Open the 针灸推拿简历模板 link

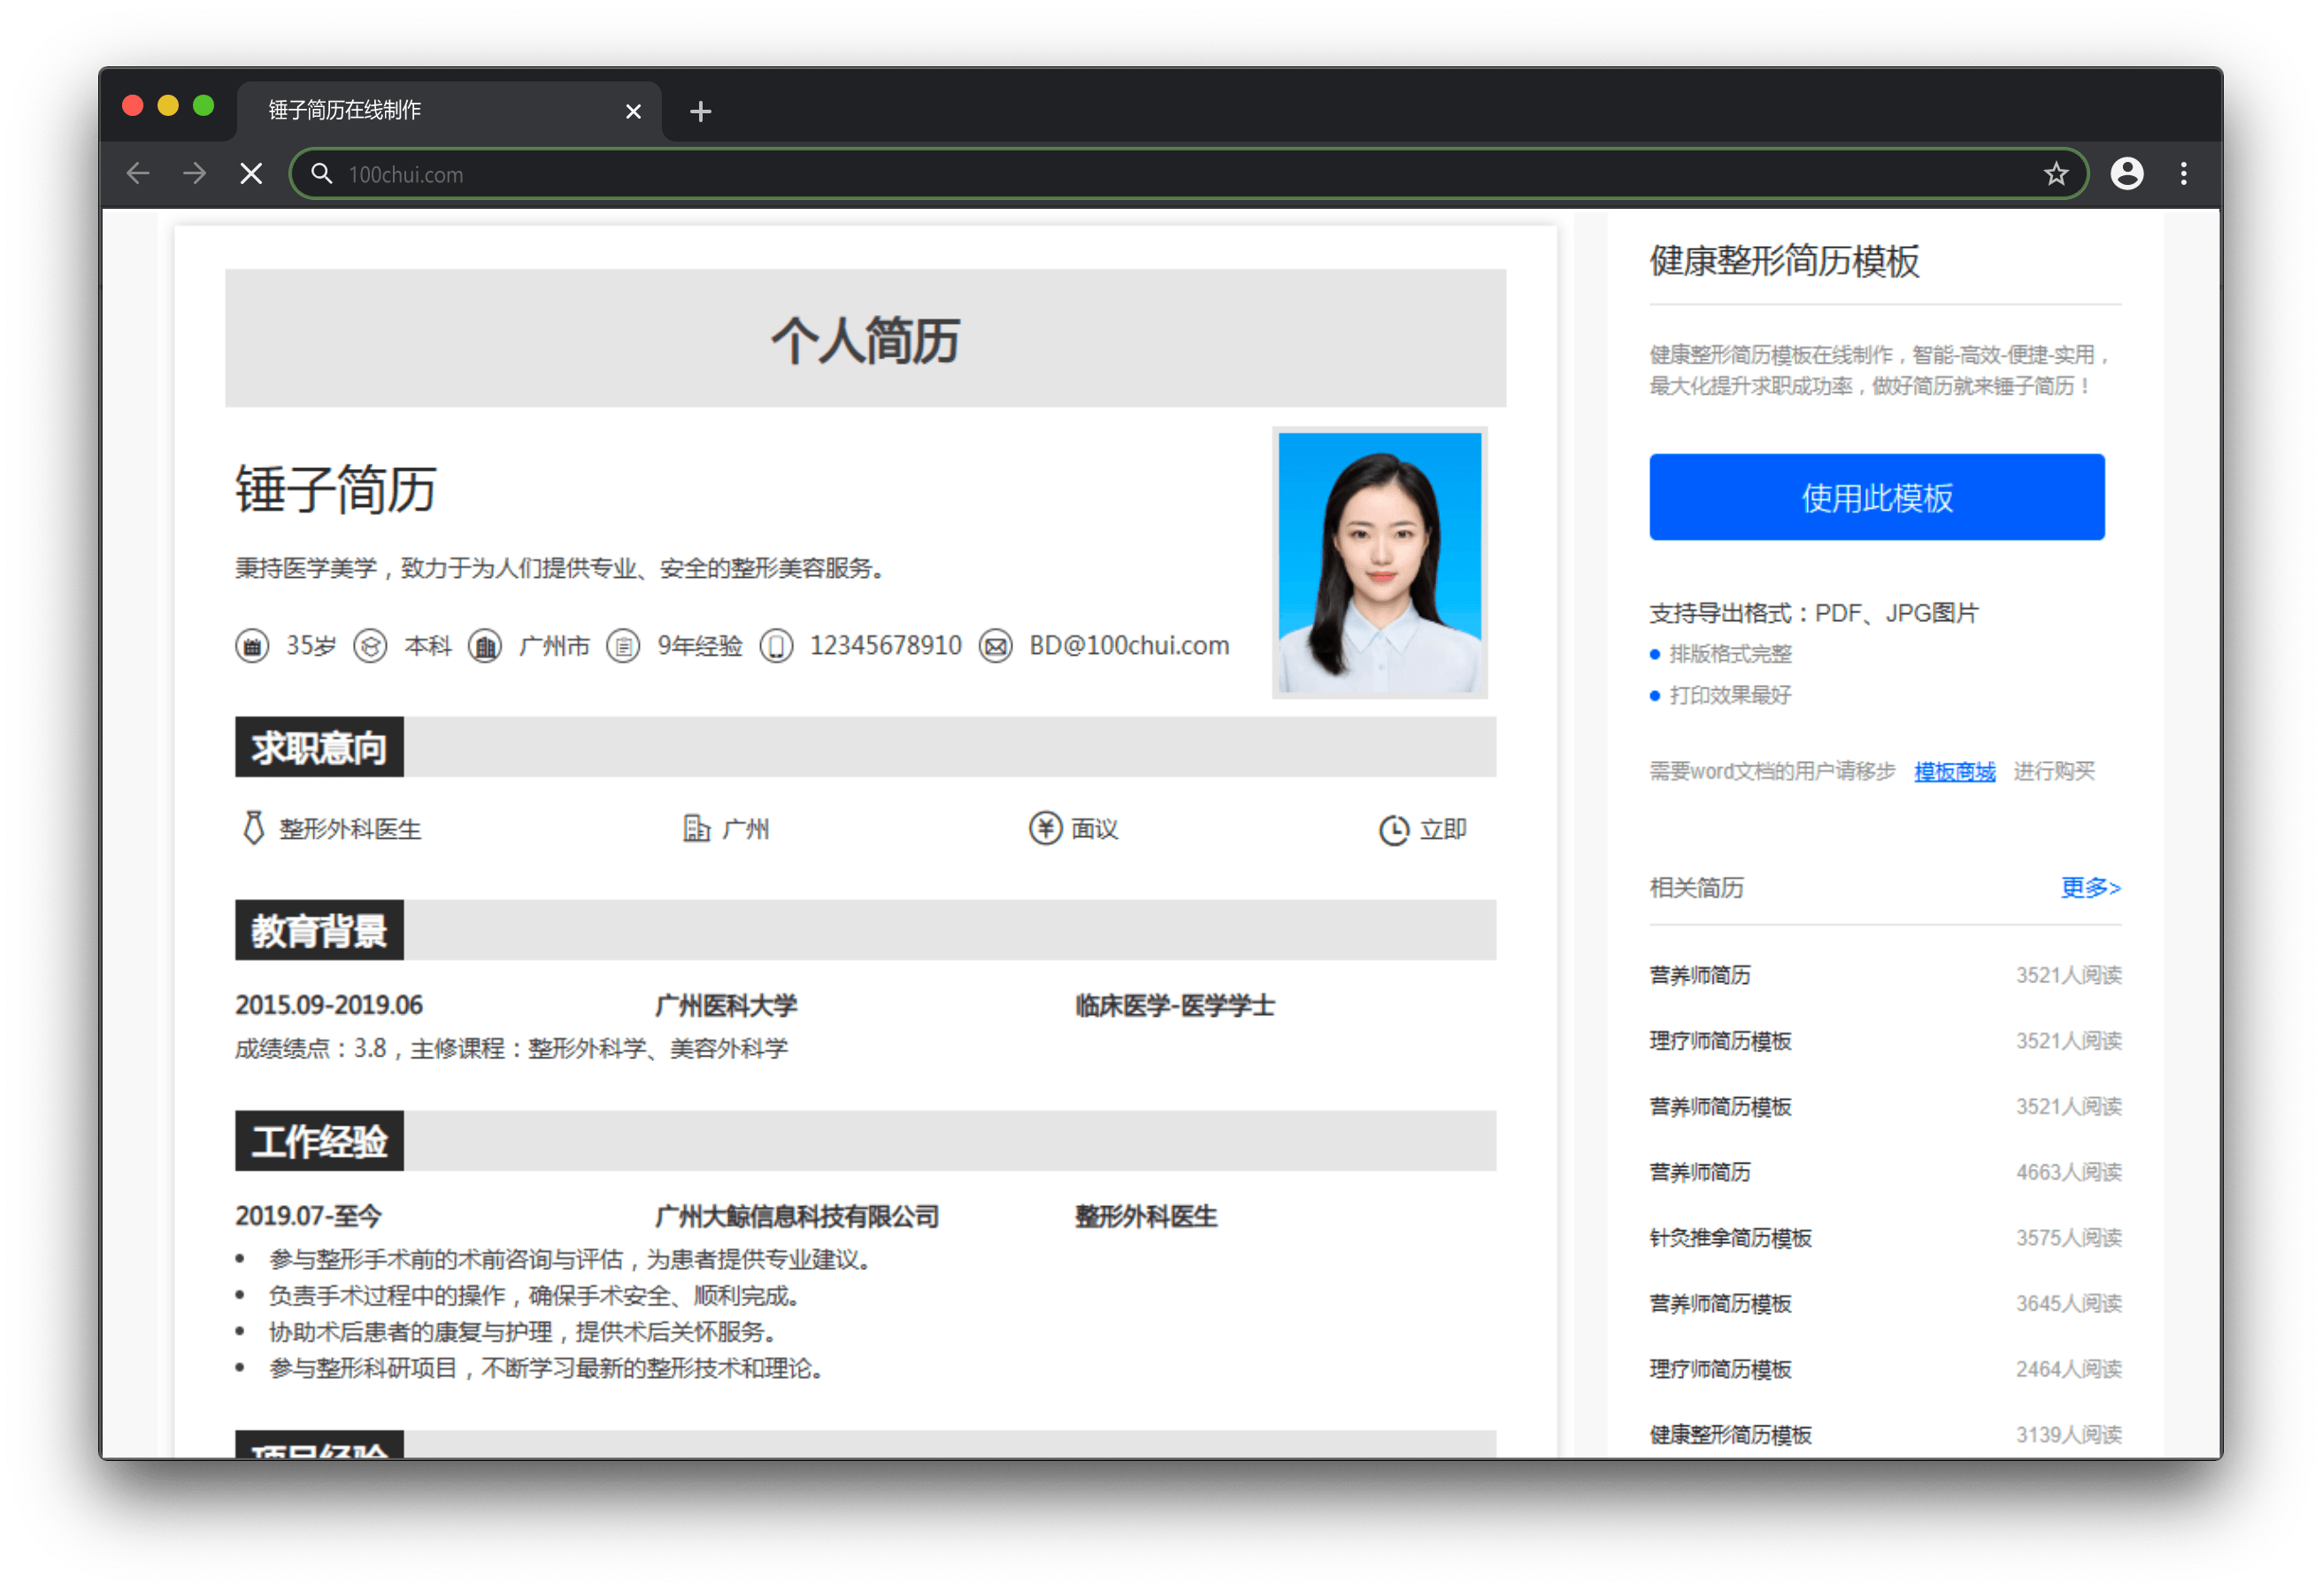(1731, 1238)
